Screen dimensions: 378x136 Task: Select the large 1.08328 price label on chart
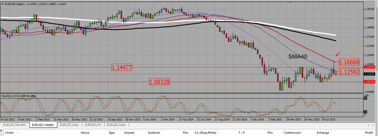pos(159,82)
